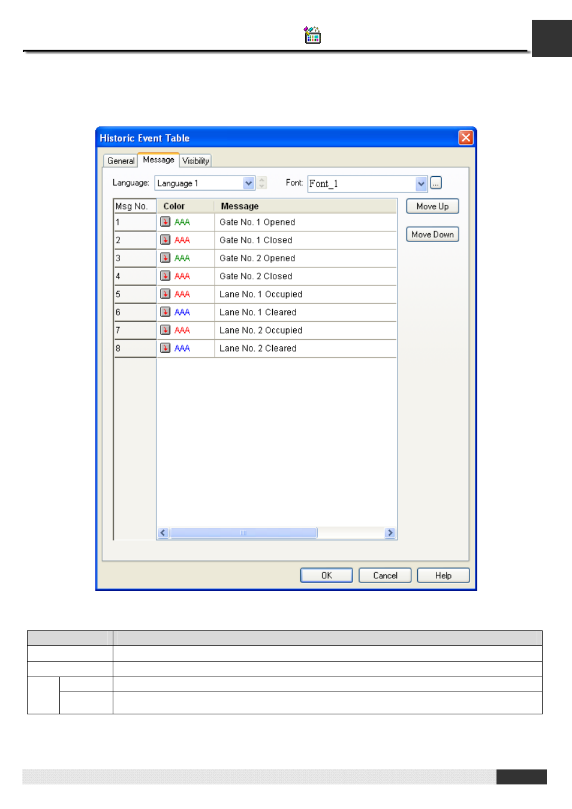
Task: Select row header number 8
Action: tap(135, 348)
